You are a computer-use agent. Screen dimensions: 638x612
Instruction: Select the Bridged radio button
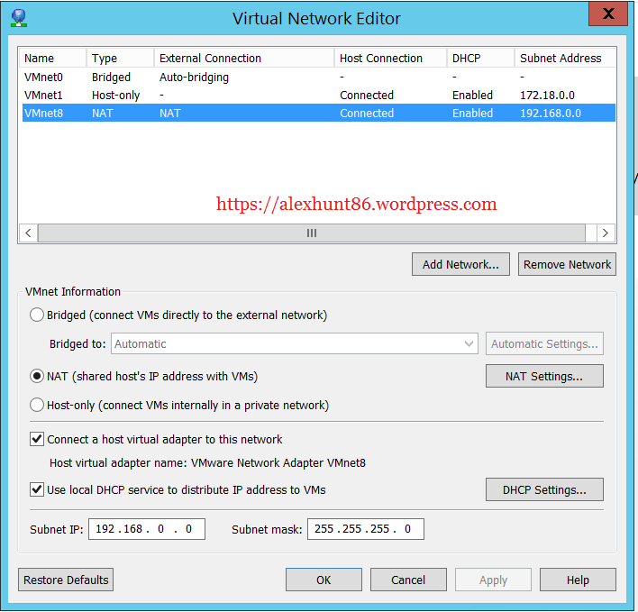(37, 315)
